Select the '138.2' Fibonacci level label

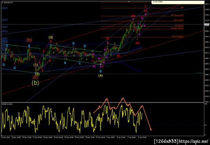click(x=178, y=20)
